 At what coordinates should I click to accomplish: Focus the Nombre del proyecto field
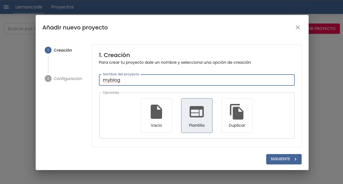click(x=197, y=80)
